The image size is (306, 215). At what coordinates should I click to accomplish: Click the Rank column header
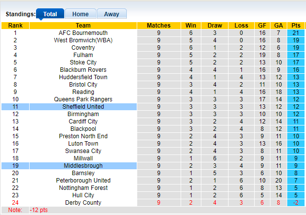click(15, 26)
